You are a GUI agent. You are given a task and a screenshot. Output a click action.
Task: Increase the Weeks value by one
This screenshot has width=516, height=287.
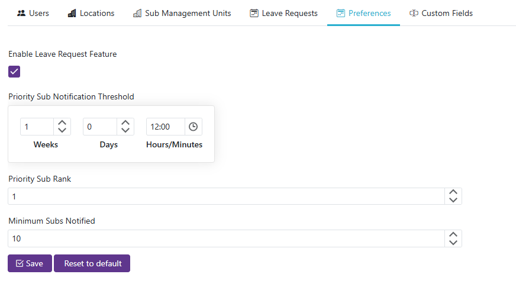pos(62,123)
